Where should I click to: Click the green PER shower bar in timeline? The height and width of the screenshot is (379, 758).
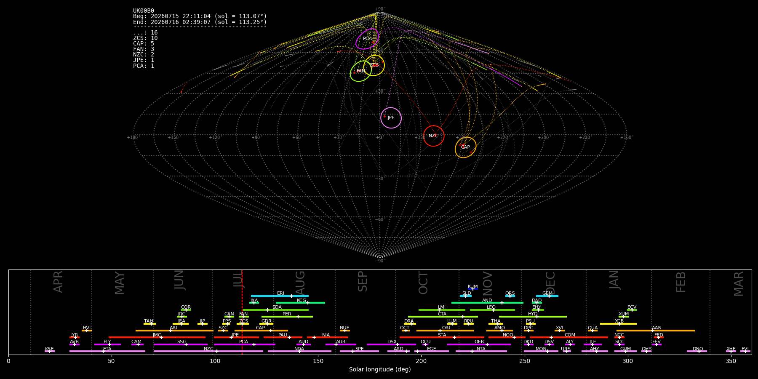[287, 317]
